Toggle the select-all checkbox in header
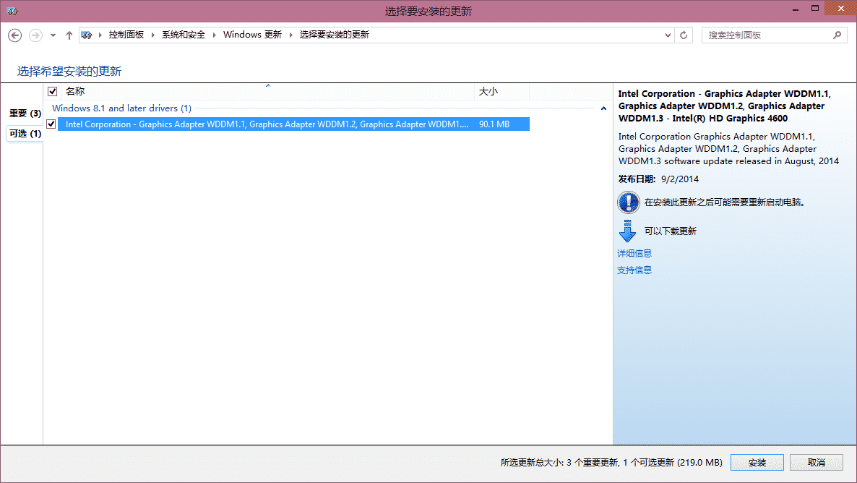This screenshot has width=857, height=483. pyautogui.click(x=52, y=92)
